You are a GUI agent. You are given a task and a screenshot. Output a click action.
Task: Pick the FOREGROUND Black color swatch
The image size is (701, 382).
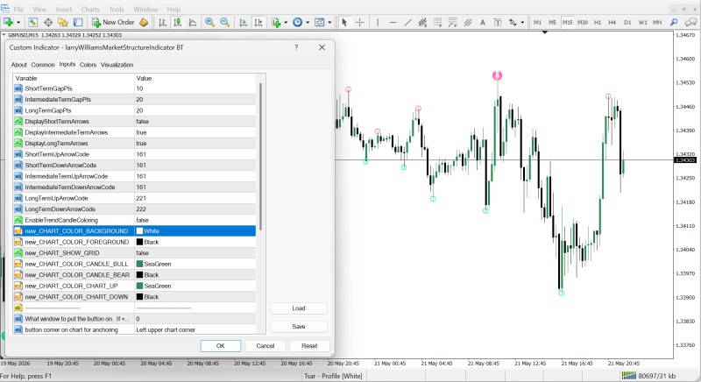(139, 242)
